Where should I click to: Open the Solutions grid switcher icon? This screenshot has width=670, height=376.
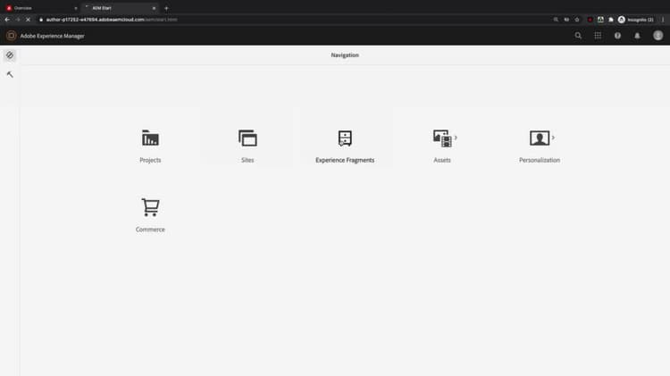[598, 36]
